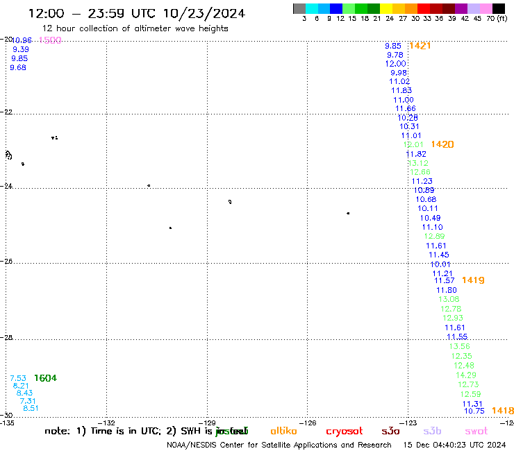Click the -129 longitude axis label

(x=207, y=423)
